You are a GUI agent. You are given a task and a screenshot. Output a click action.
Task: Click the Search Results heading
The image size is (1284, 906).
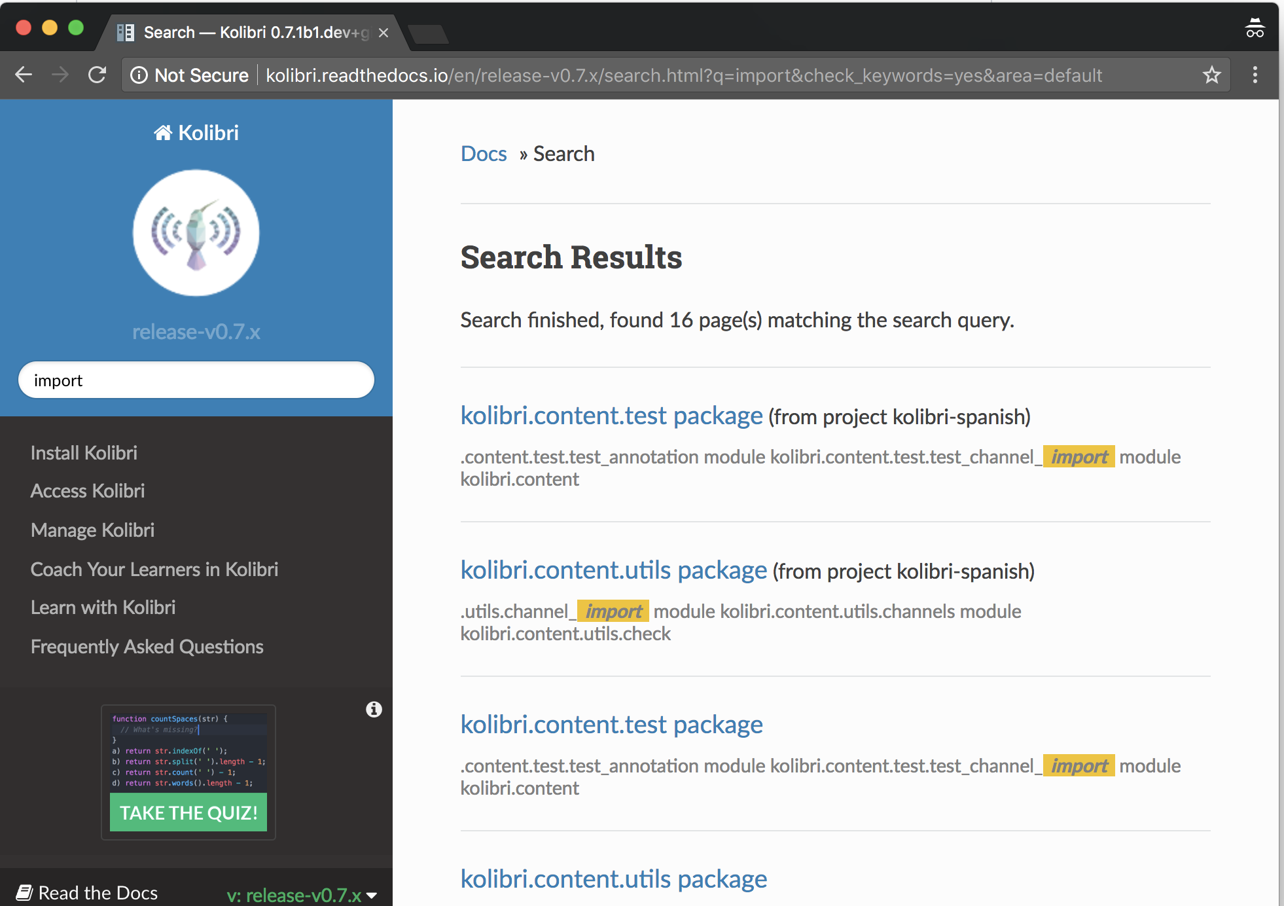(x=571, y=257)
